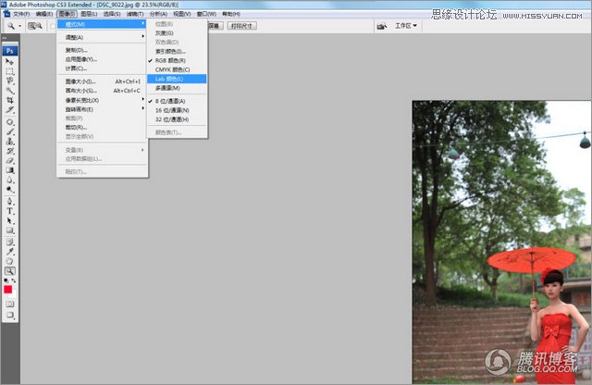Choose 多通道(M) multichannel mode

(177, 88)
